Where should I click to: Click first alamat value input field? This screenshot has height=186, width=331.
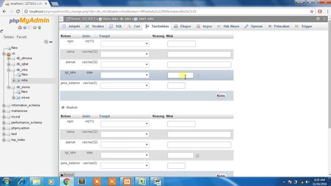coord(199,64)
